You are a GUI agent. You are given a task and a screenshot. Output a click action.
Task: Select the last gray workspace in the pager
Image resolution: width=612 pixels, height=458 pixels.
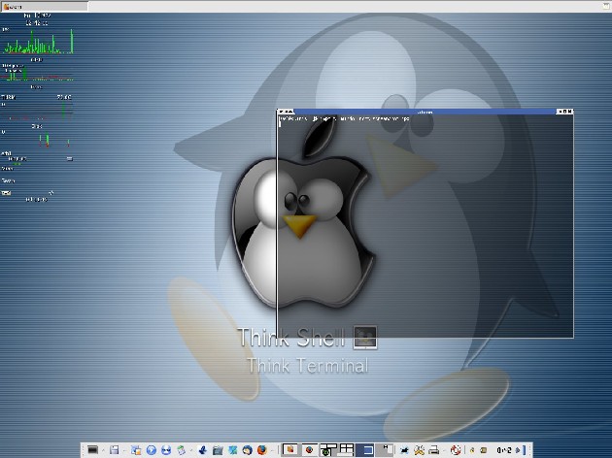click(x=385, y=450)
